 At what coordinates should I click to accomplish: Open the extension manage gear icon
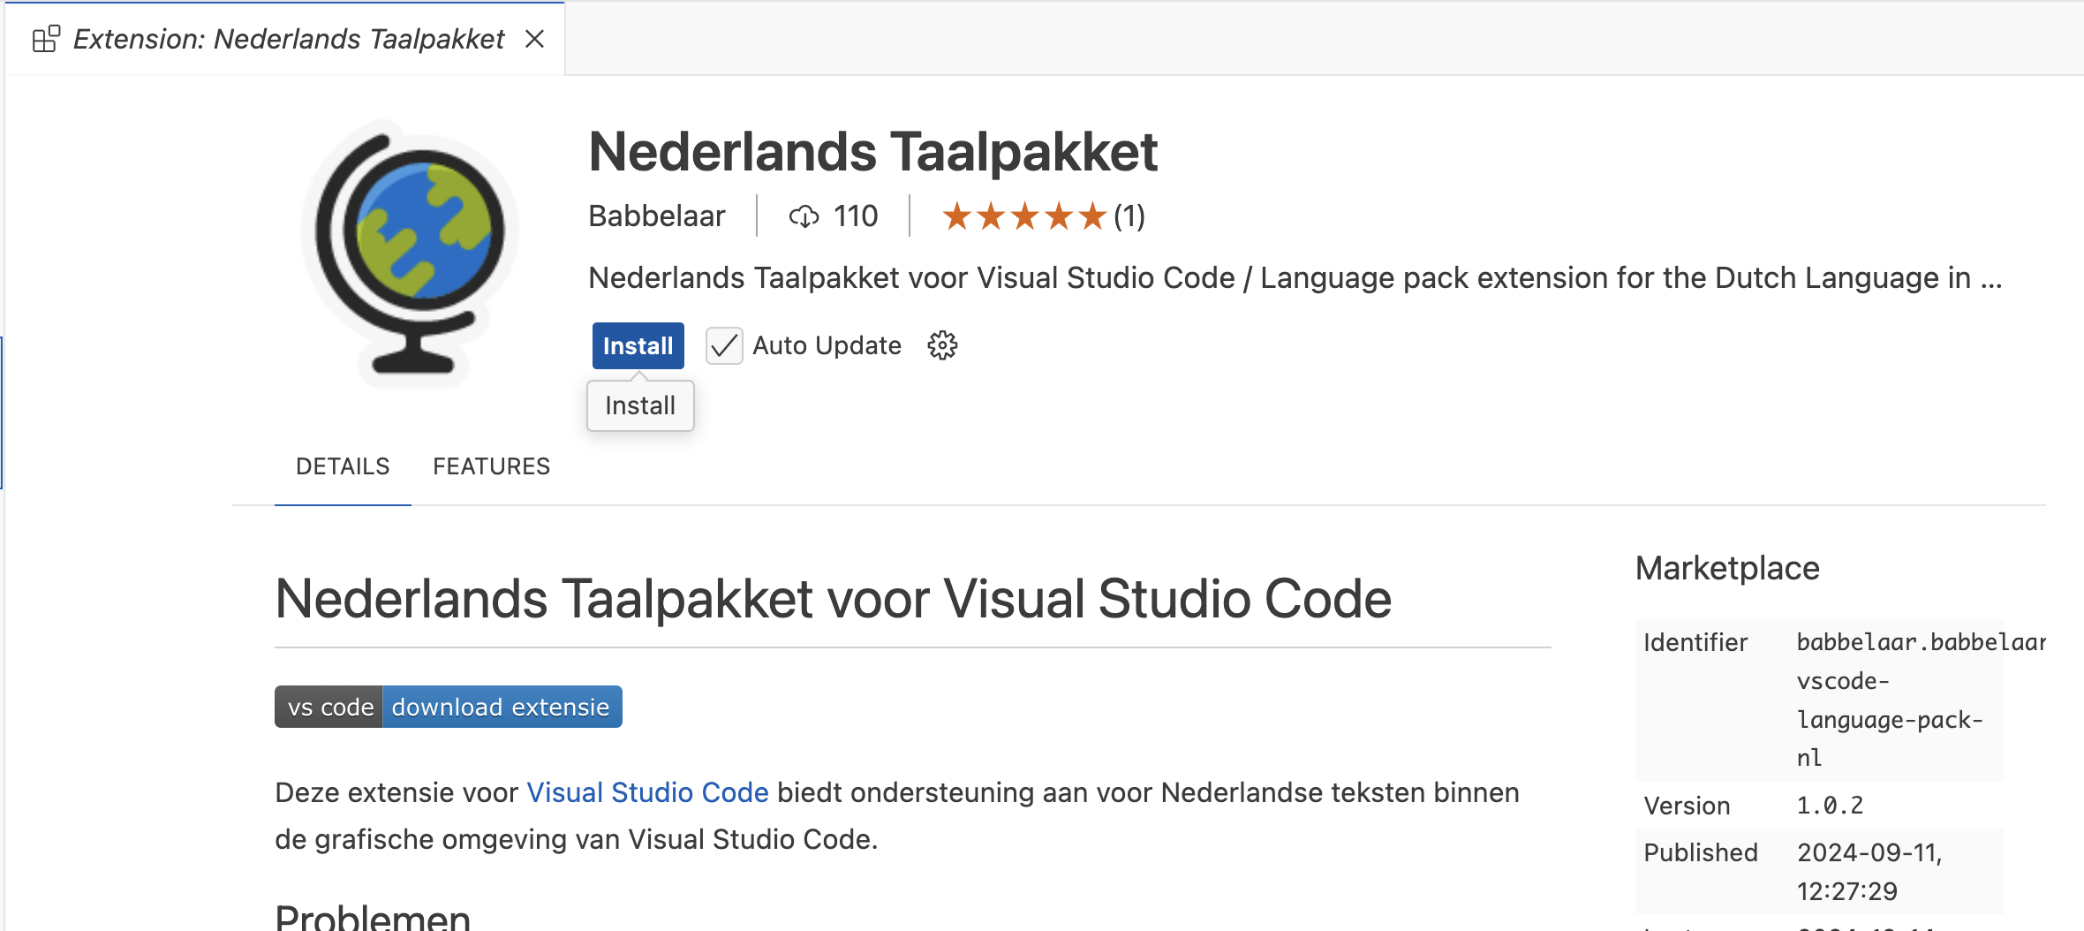tap(942, 345)
